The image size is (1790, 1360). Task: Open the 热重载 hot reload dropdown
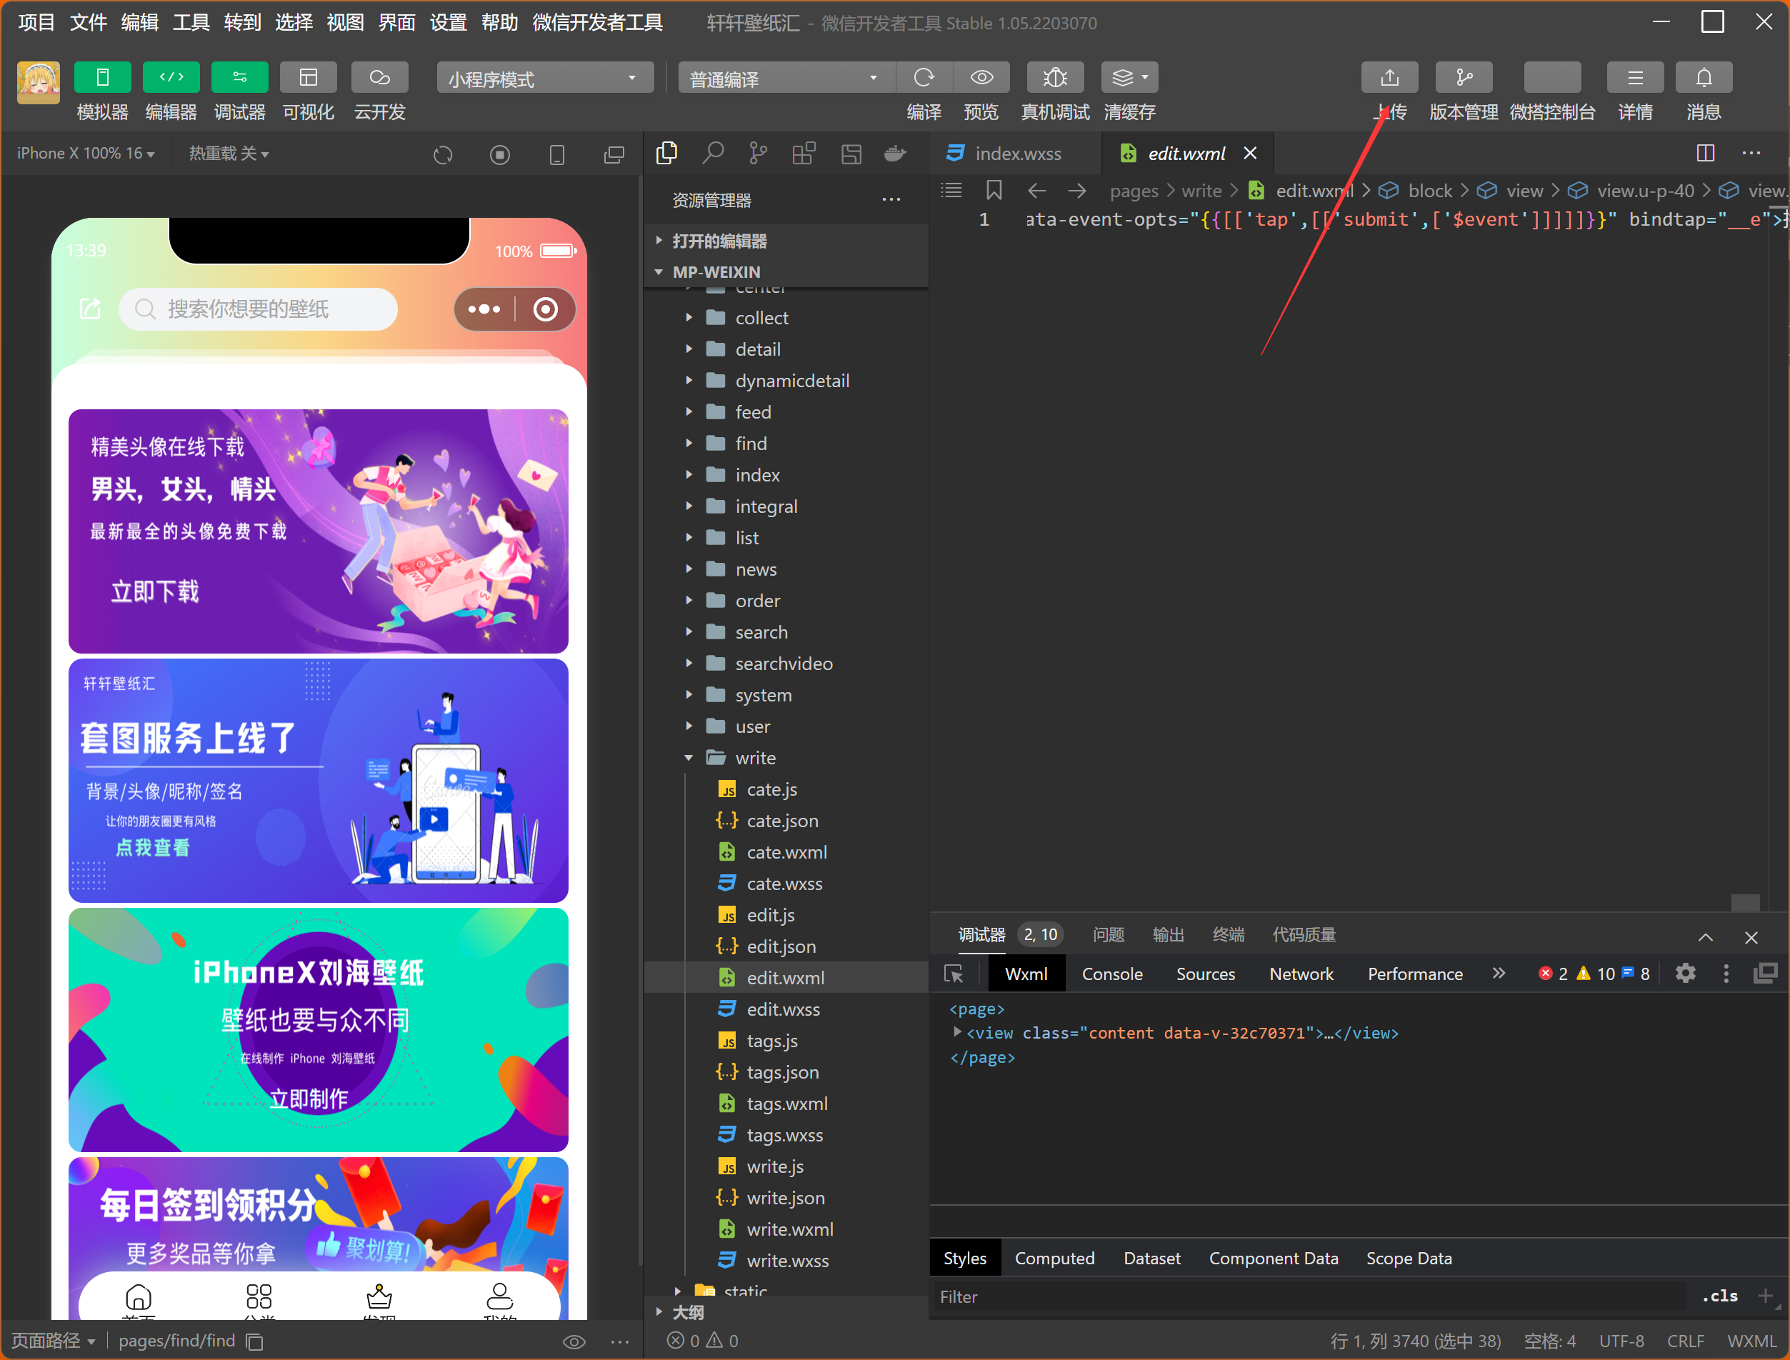(x=229, y=153)
